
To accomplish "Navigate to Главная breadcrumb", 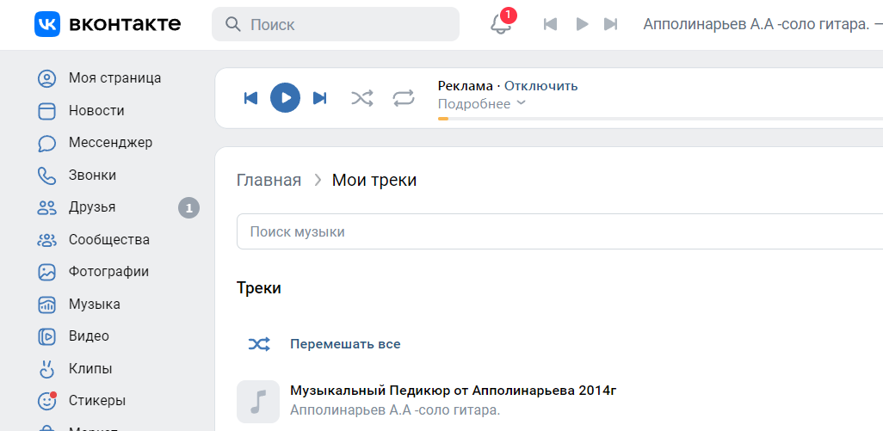I will [x=269, y=181].
